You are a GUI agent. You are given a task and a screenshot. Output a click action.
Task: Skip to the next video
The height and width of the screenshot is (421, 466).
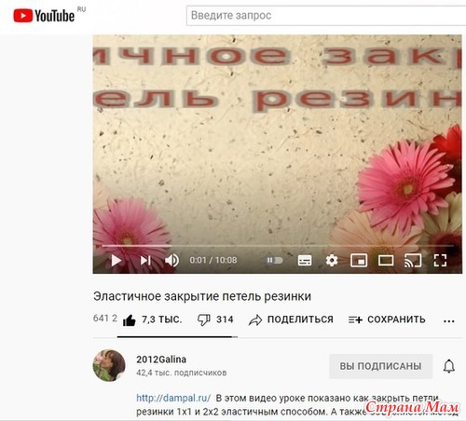(145, 260)
